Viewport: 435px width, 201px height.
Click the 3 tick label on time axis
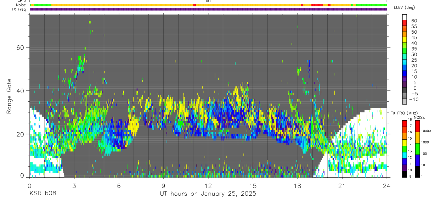pyautogui.click(x=74, y=186)
